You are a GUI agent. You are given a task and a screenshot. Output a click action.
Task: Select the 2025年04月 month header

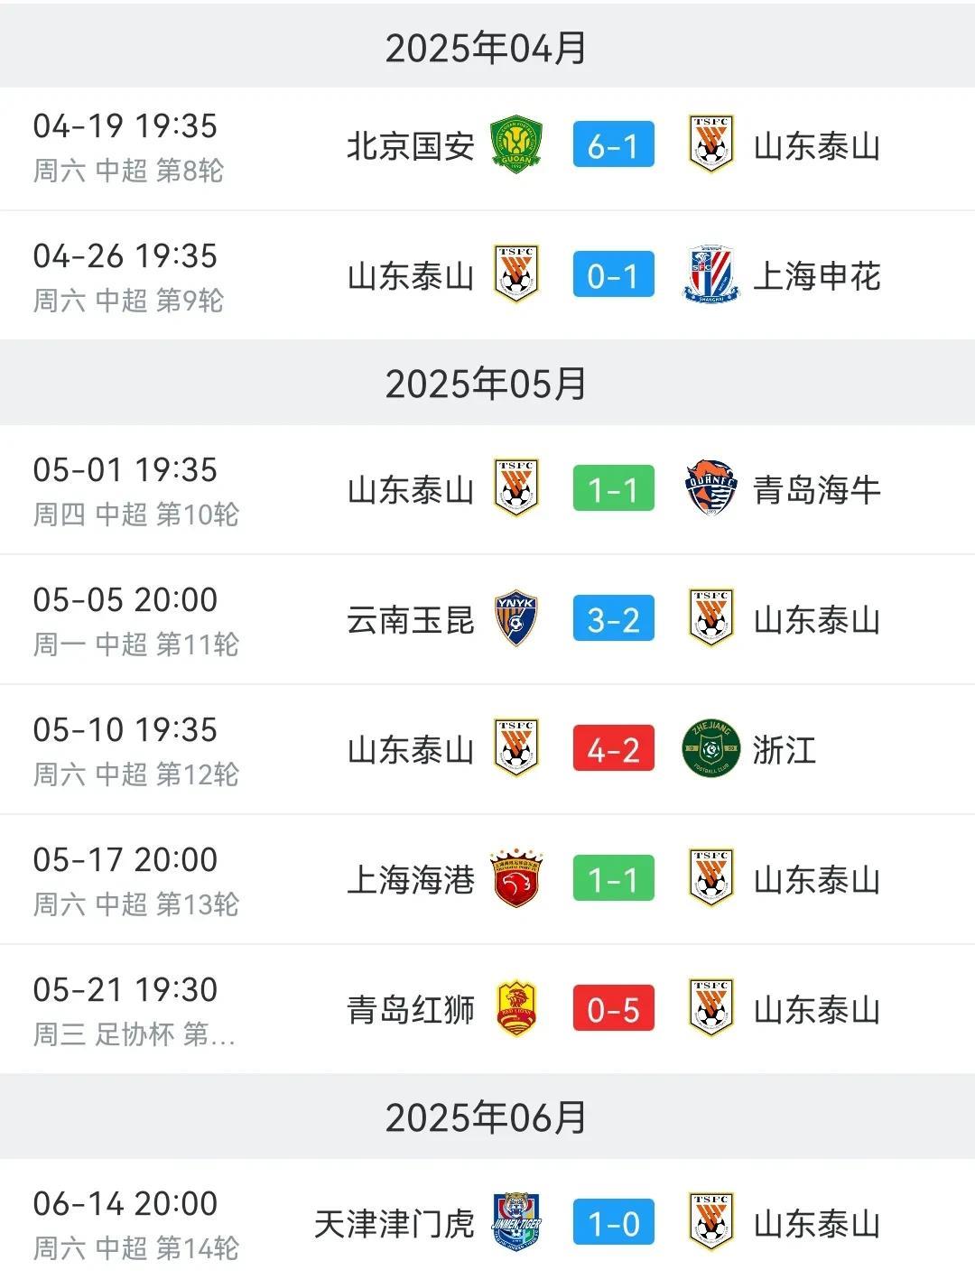[487, 46]
